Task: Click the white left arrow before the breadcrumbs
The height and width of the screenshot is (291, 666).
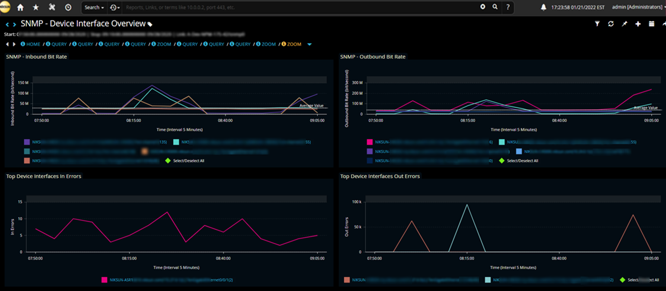Action: coord(8,44)
